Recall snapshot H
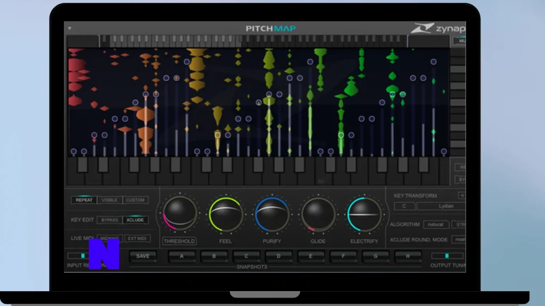 pyautogui.click(x=408, y=256)
